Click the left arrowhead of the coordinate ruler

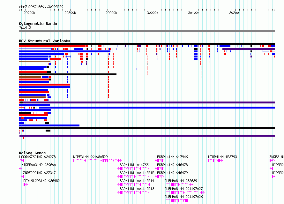point(20,10)
